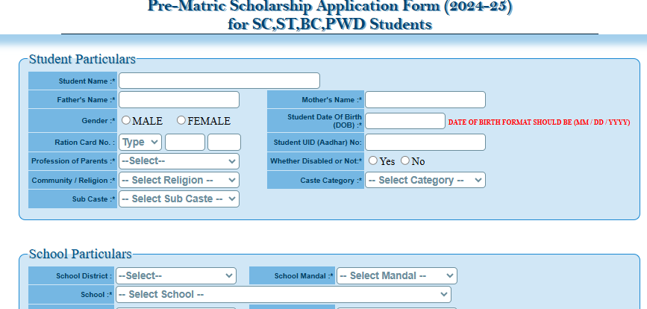
Task: Open the Ration Card Type dropdown
Action: (x=140, y=143)
